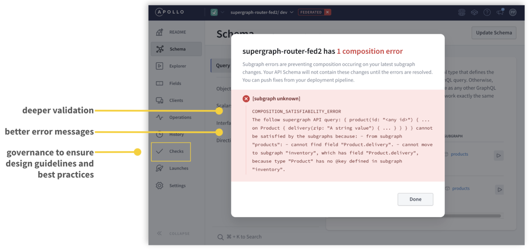
Task: Run the play button beside first products row
Action: (x=498, y=155)
